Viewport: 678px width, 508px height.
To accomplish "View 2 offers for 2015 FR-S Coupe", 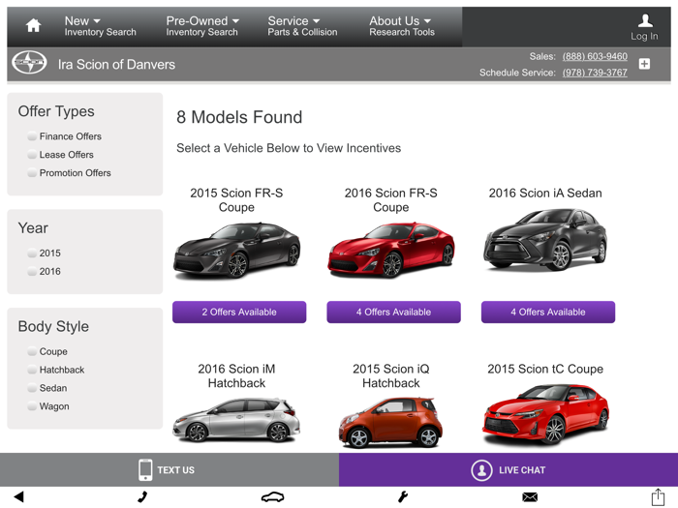I will [239, 312].
